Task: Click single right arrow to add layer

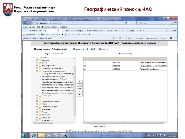Action: 80,82
